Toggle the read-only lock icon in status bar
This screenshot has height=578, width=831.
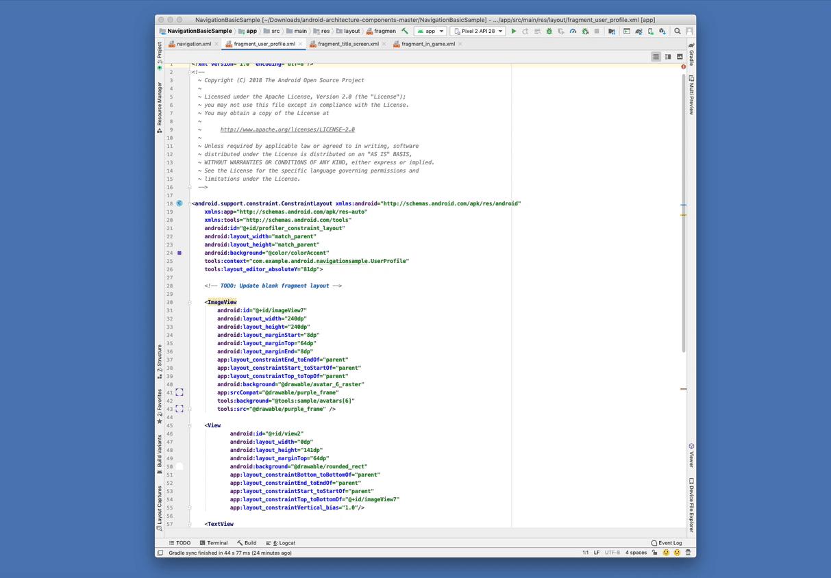click(654, 553)
